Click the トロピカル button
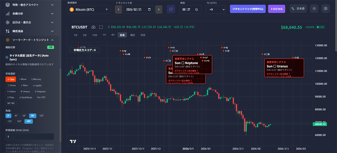 (277, 9)
